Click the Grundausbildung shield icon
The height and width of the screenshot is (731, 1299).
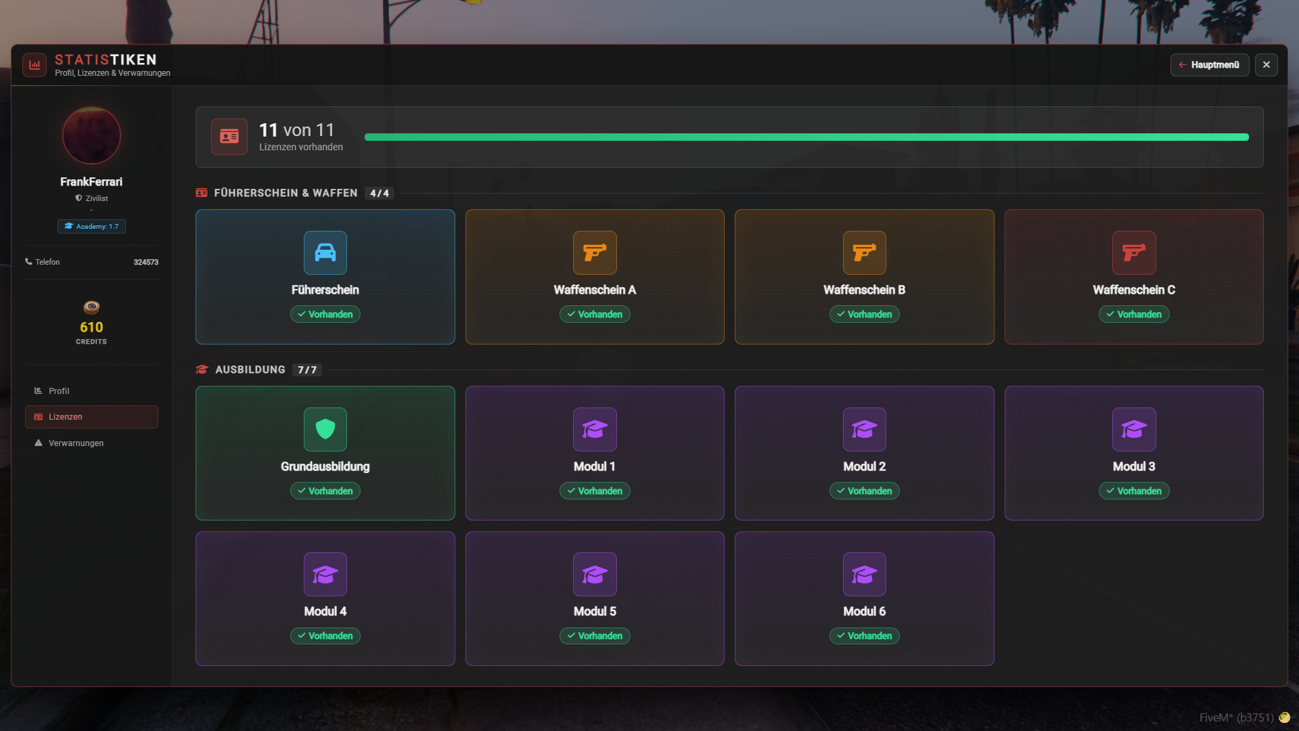325,429
